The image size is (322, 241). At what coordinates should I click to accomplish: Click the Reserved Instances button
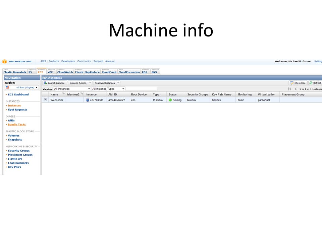point(105,83)
